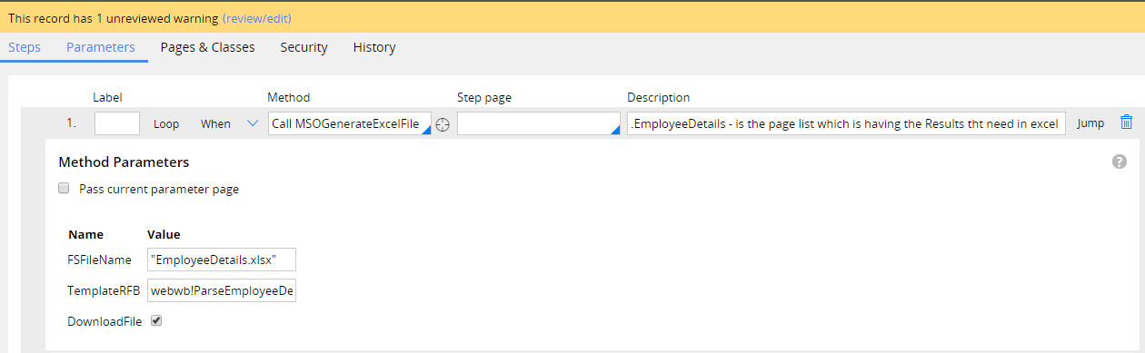The width and height of the screenshot is (1145, 353).
Task: Open the Parameters tab
Action: tap(101, 47)
